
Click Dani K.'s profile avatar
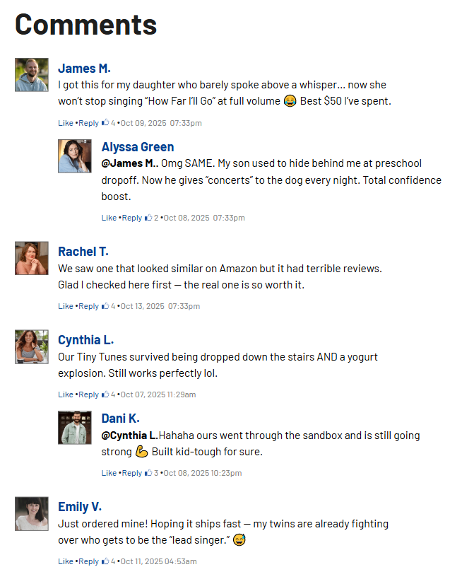pos(75,427)
